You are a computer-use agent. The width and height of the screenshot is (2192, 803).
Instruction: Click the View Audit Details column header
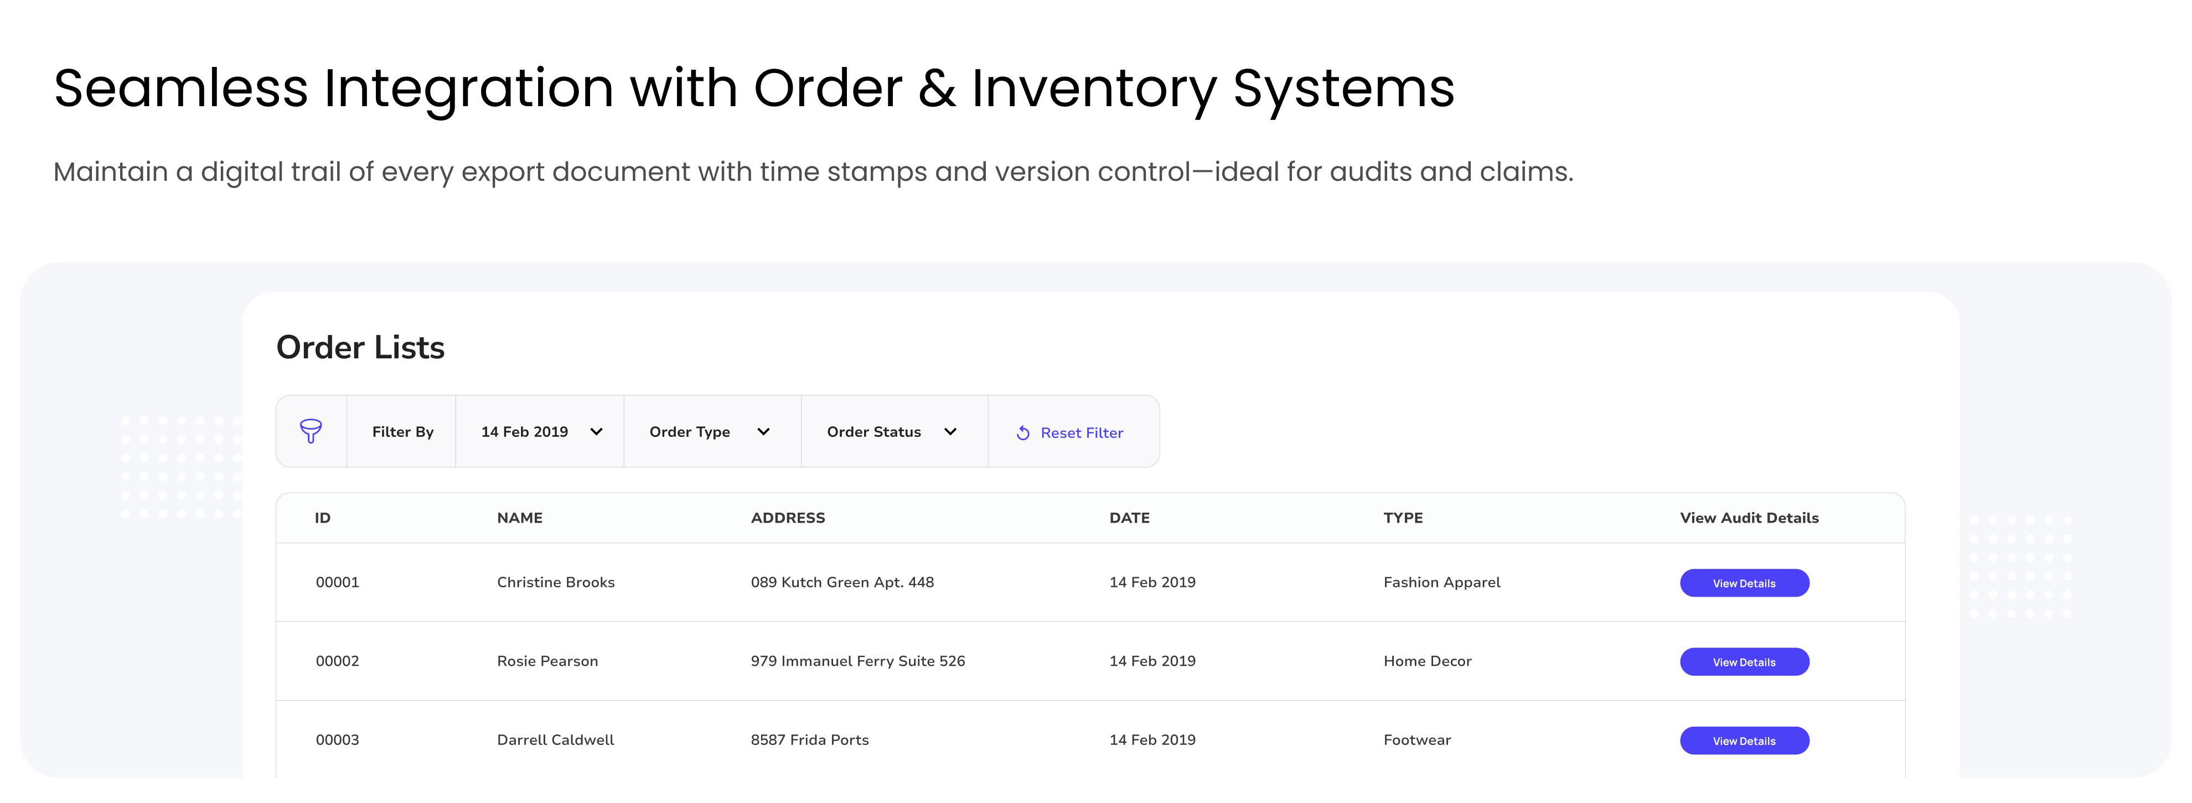1749,518
